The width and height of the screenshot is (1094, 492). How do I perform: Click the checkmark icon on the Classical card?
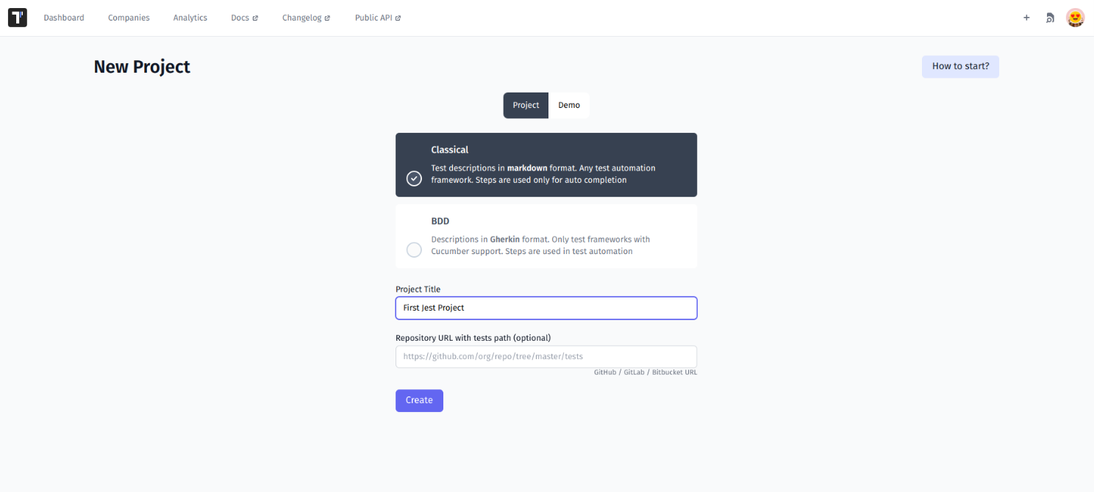click(x=414, y=178)
